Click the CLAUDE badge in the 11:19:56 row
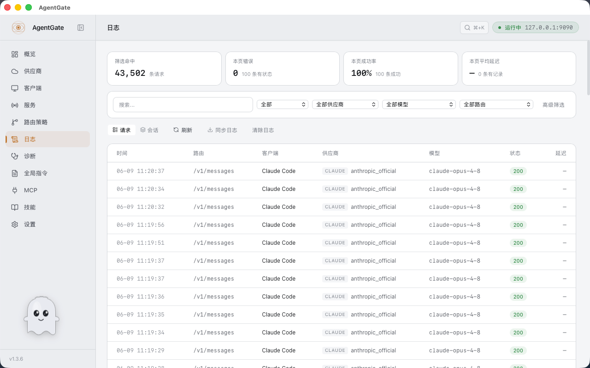 coord(335,225)
